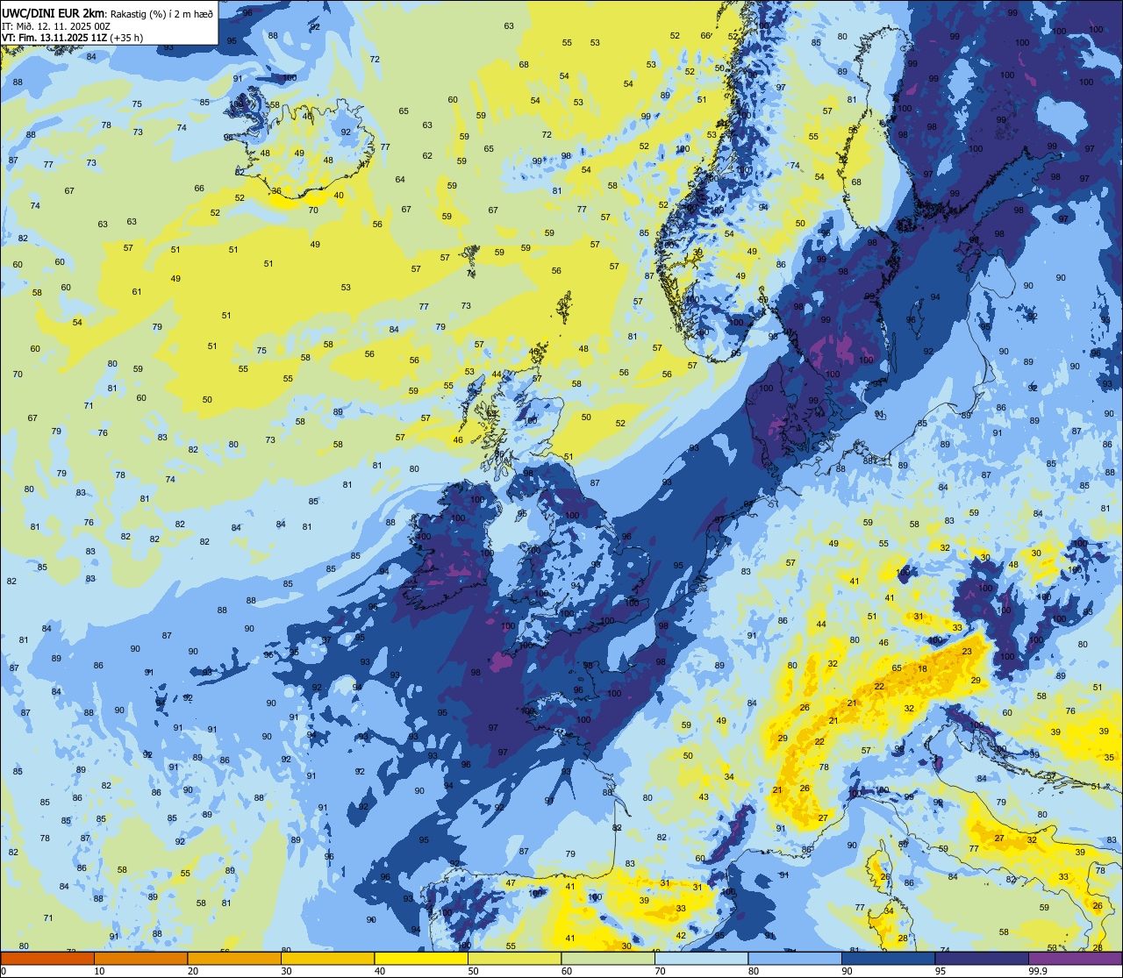Click the orange 10–20 legend swatch
The height and width of the screenshot is (978, 1123).
tap(140, 959)
